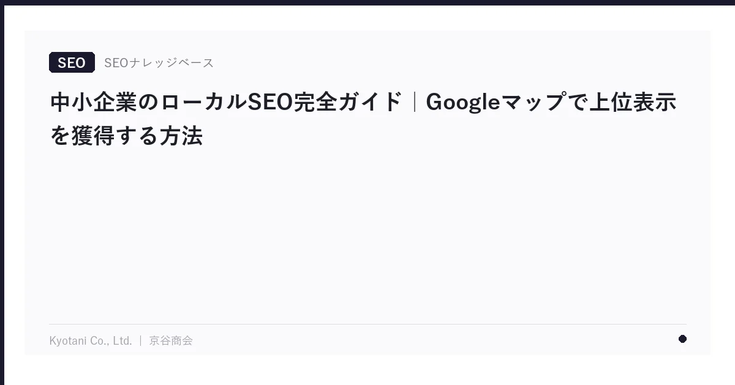The width and height of the screenshot is (735, 385).
Task: Click the dark SEO category badge
Action: coord(72,62)
